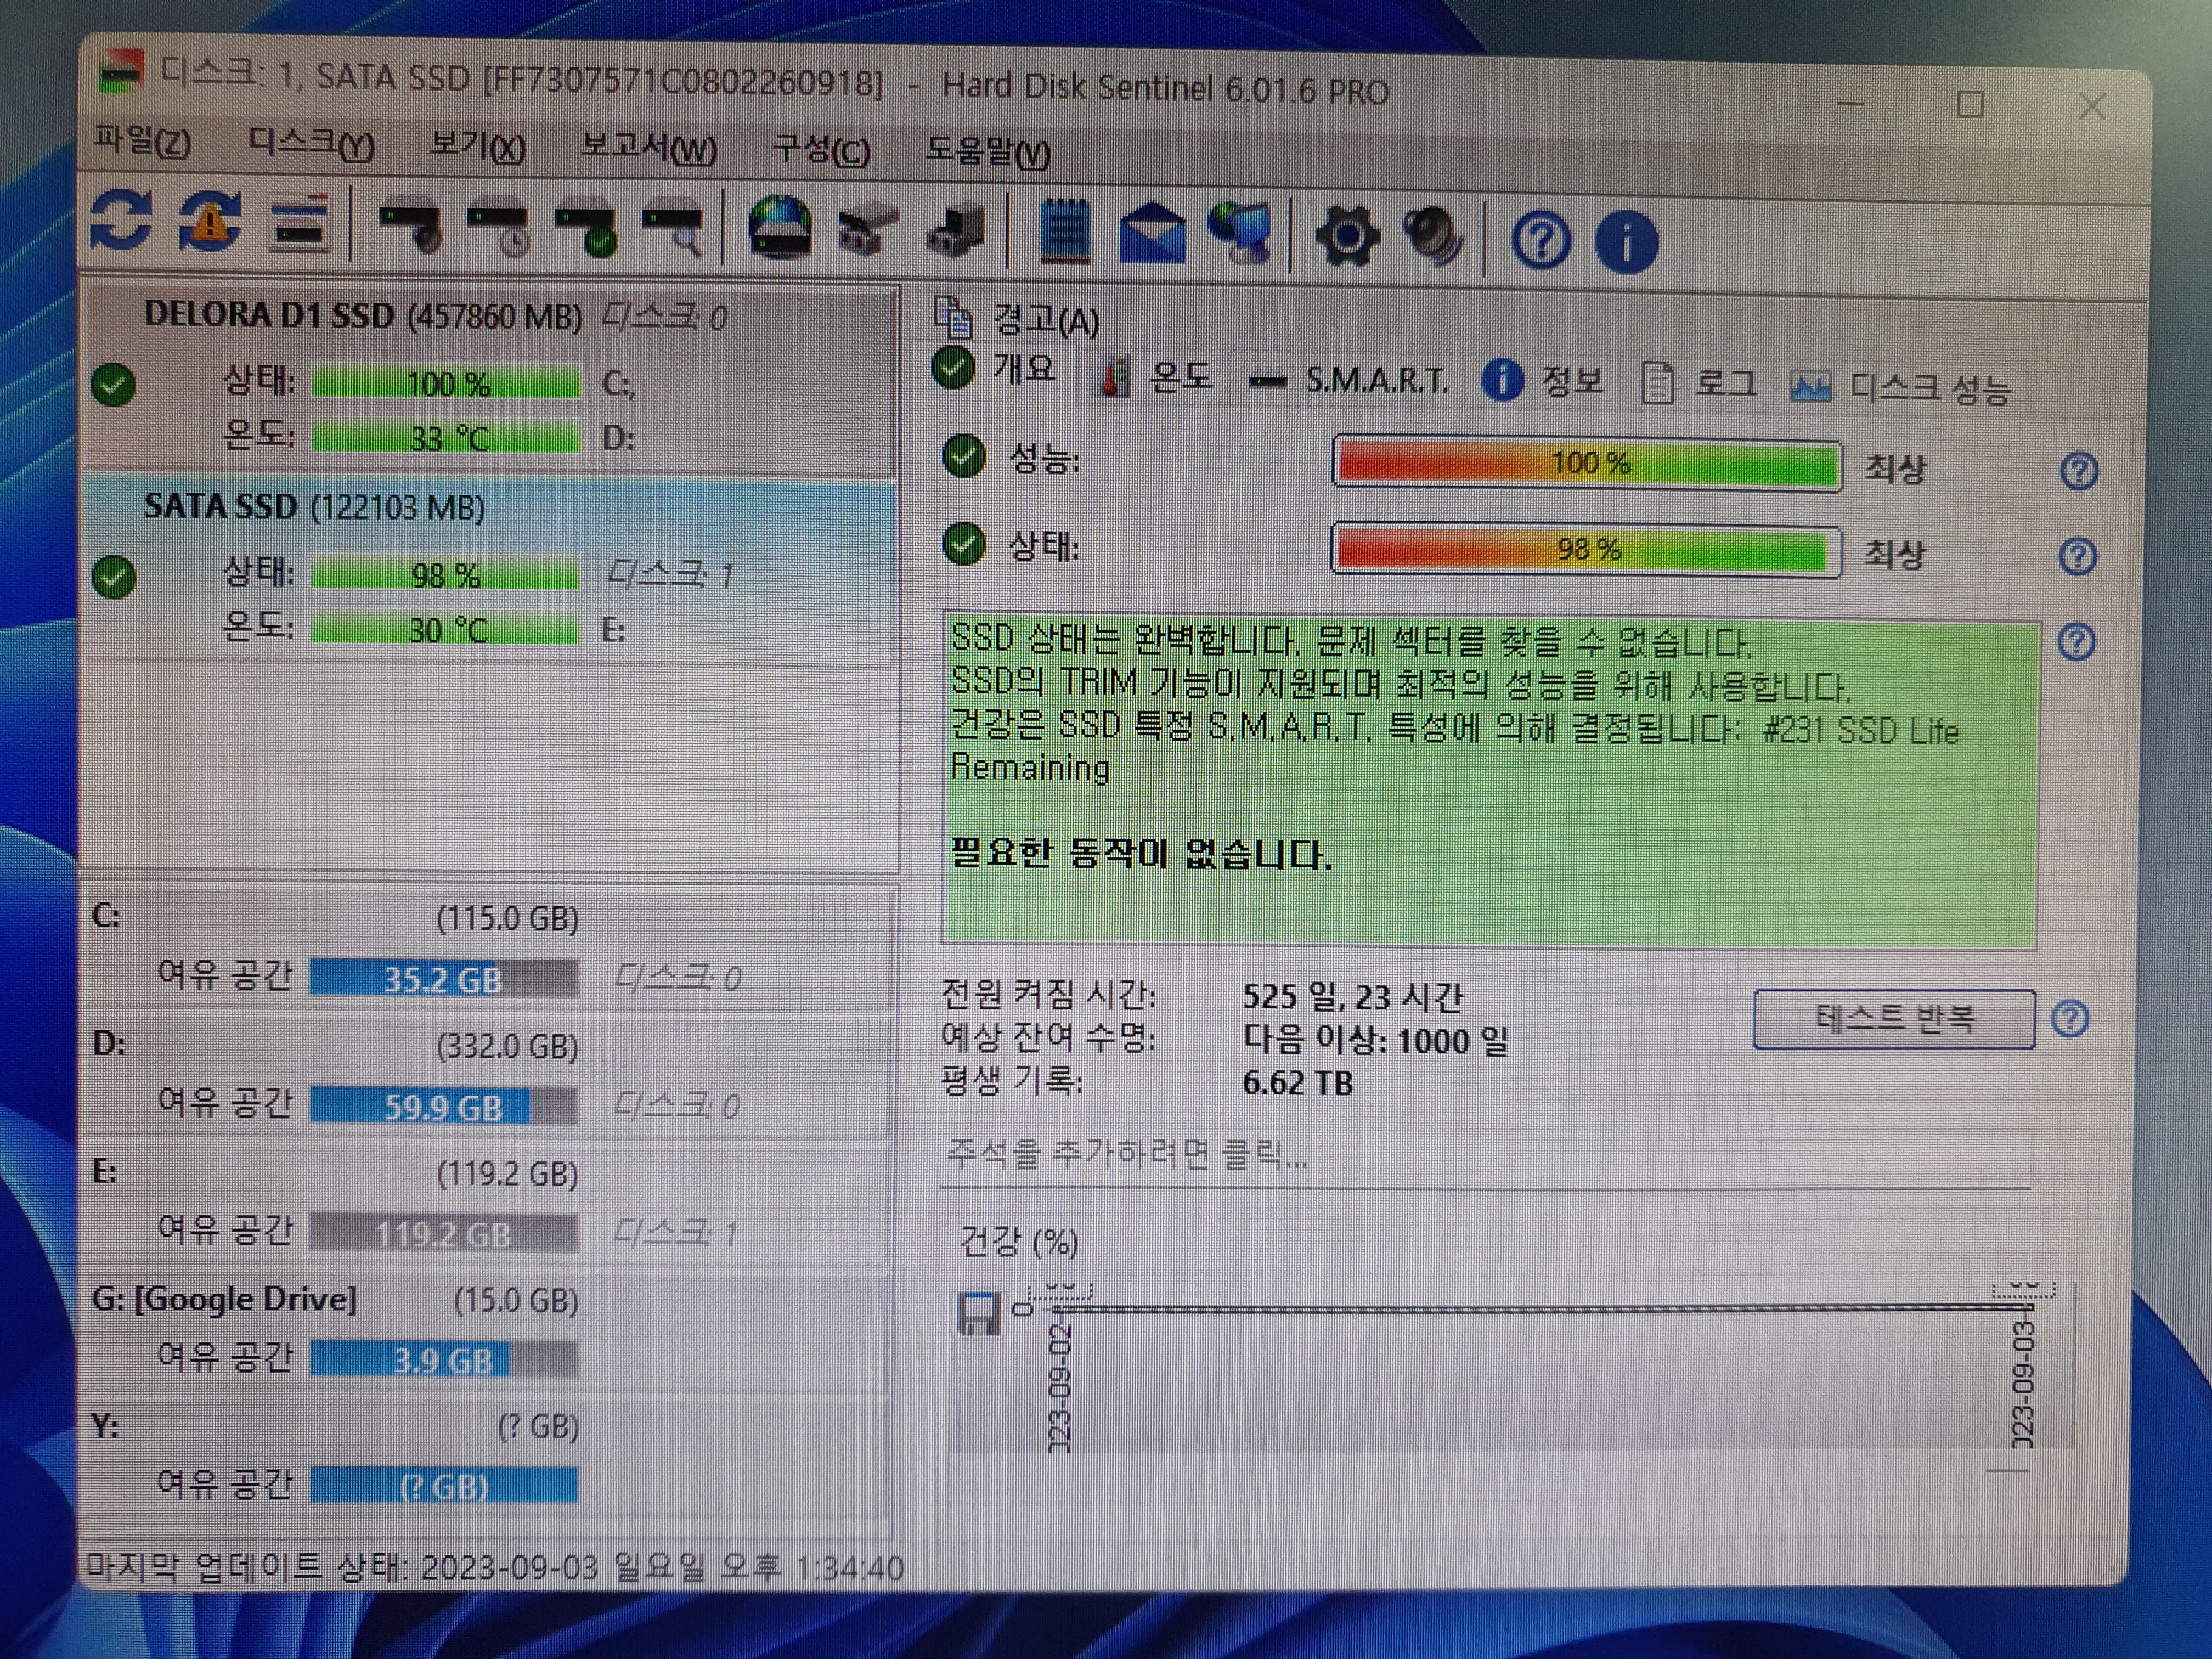
Task: Click the 525 일, 23 시간 power-on value
Action: point(1353,996)
